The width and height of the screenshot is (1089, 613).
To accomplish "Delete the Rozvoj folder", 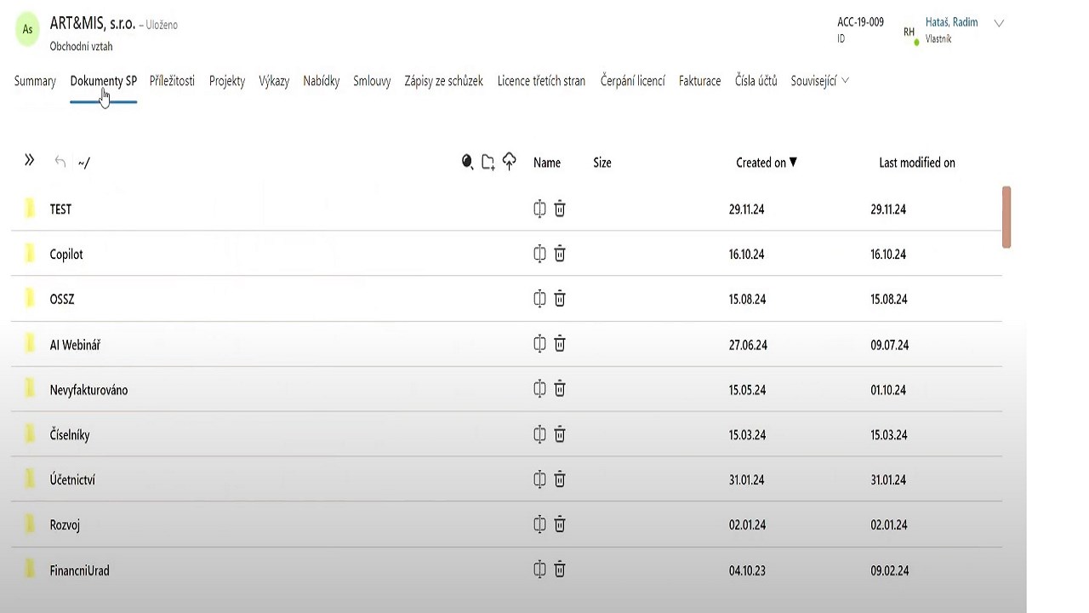I will [560, 524].
